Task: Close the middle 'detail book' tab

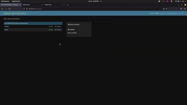Action: click(x=42, y=5)
